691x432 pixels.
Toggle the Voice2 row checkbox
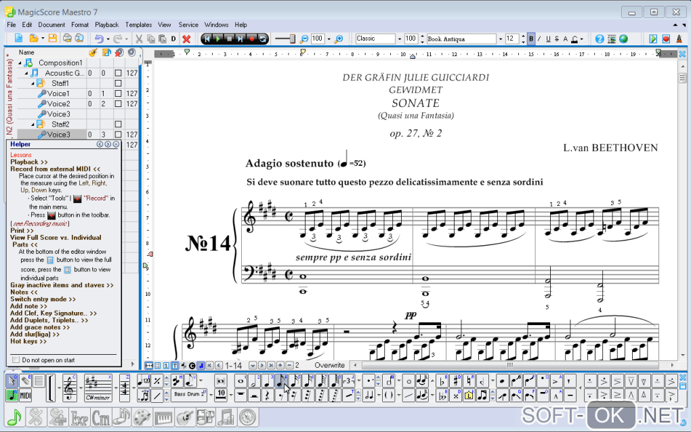coord(118,104)
